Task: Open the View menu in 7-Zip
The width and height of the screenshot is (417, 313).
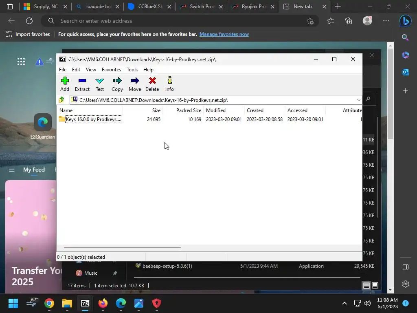Action: tap(91, 69)
